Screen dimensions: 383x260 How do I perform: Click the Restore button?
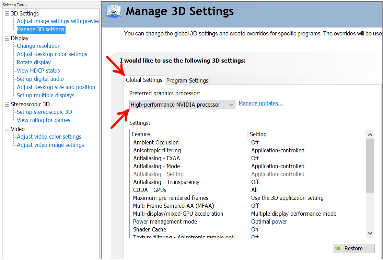click(354, 248)
